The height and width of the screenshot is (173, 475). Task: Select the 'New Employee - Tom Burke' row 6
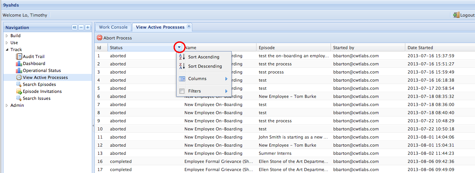pos(285,96)
